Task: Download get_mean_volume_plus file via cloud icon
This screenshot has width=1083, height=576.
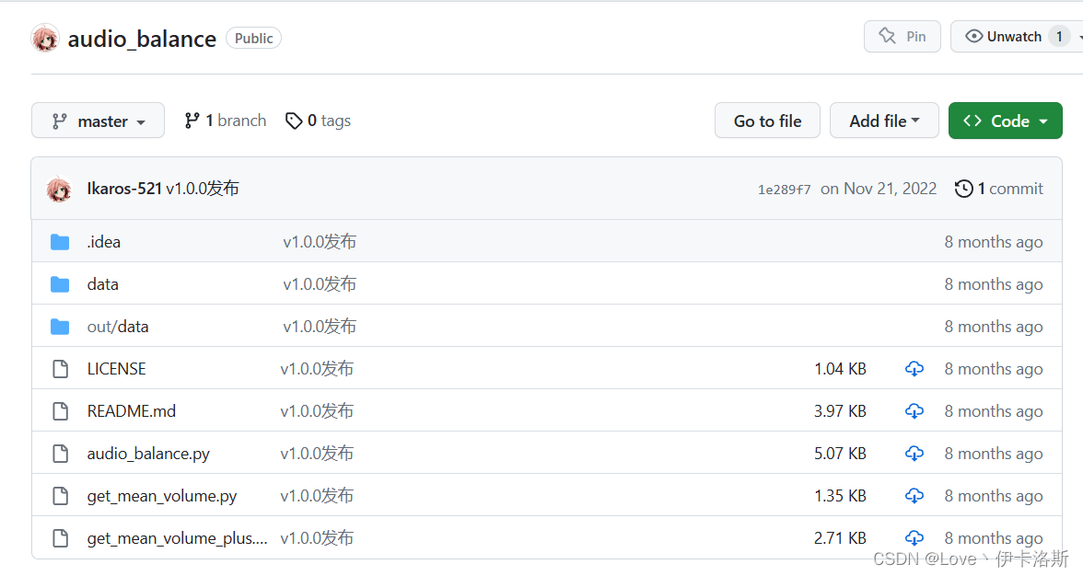Action: [914, 538]
